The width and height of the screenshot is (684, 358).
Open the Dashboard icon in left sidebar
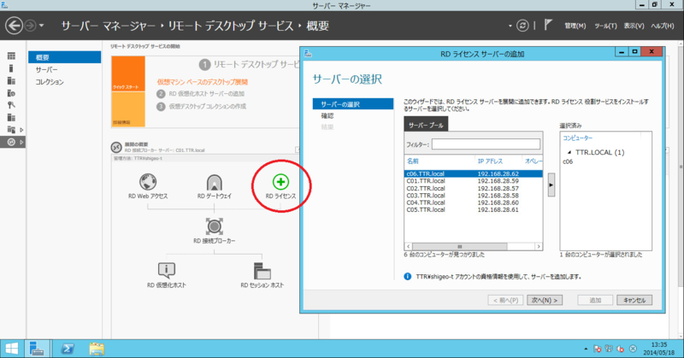click(x=11, y=56)
